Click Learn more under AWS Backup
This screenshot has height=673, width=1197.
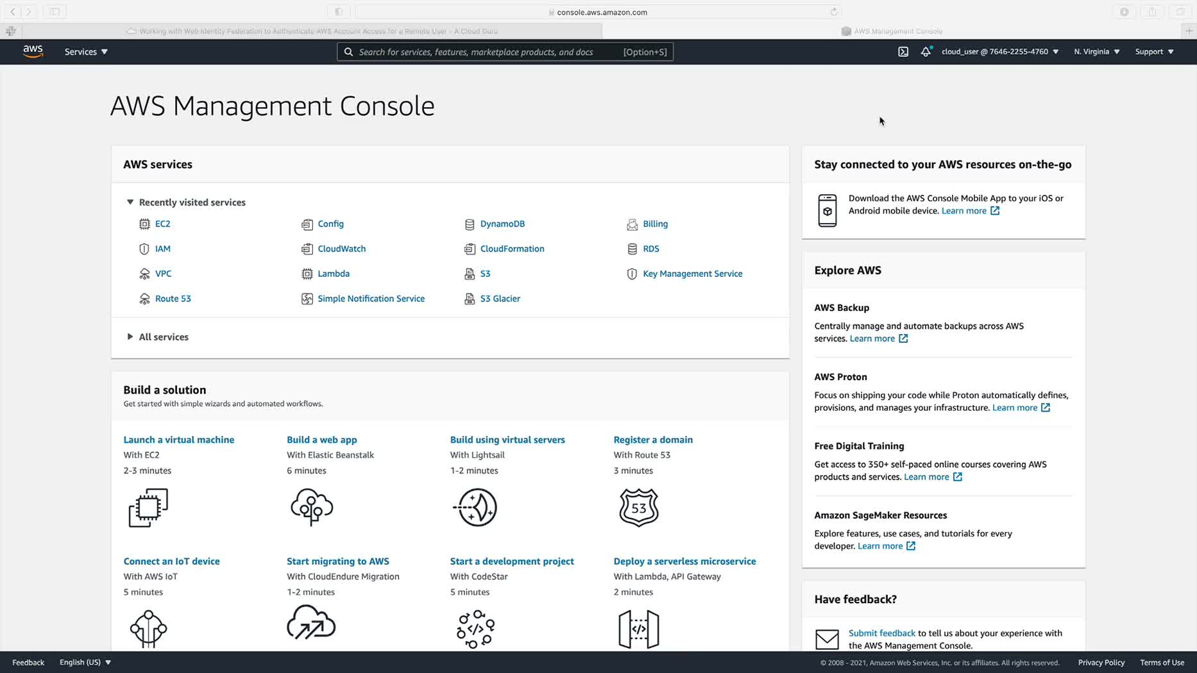pos(878,338)
